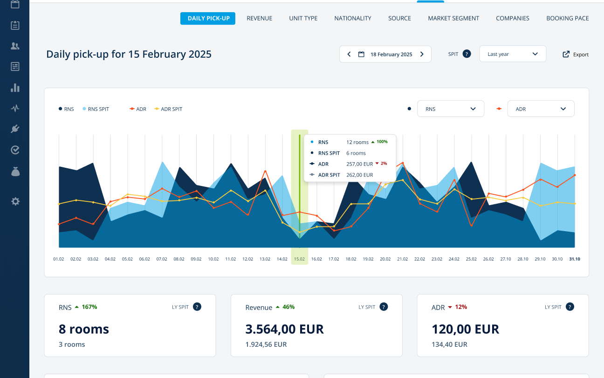Switch to the Revenue tab
This screenshot has width=604, height=378.
pos(260,18)
